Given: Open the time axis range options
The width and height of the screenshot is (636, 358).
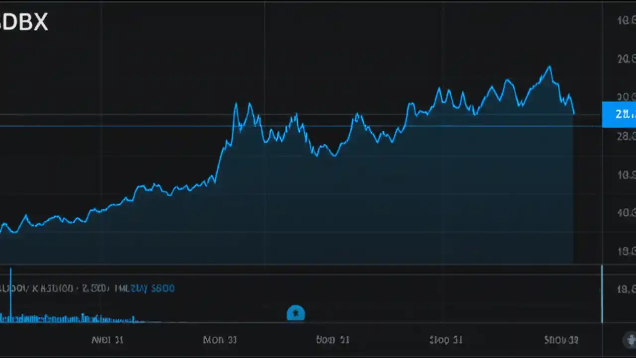Looking at the screenshot, I should click(318, 340).
